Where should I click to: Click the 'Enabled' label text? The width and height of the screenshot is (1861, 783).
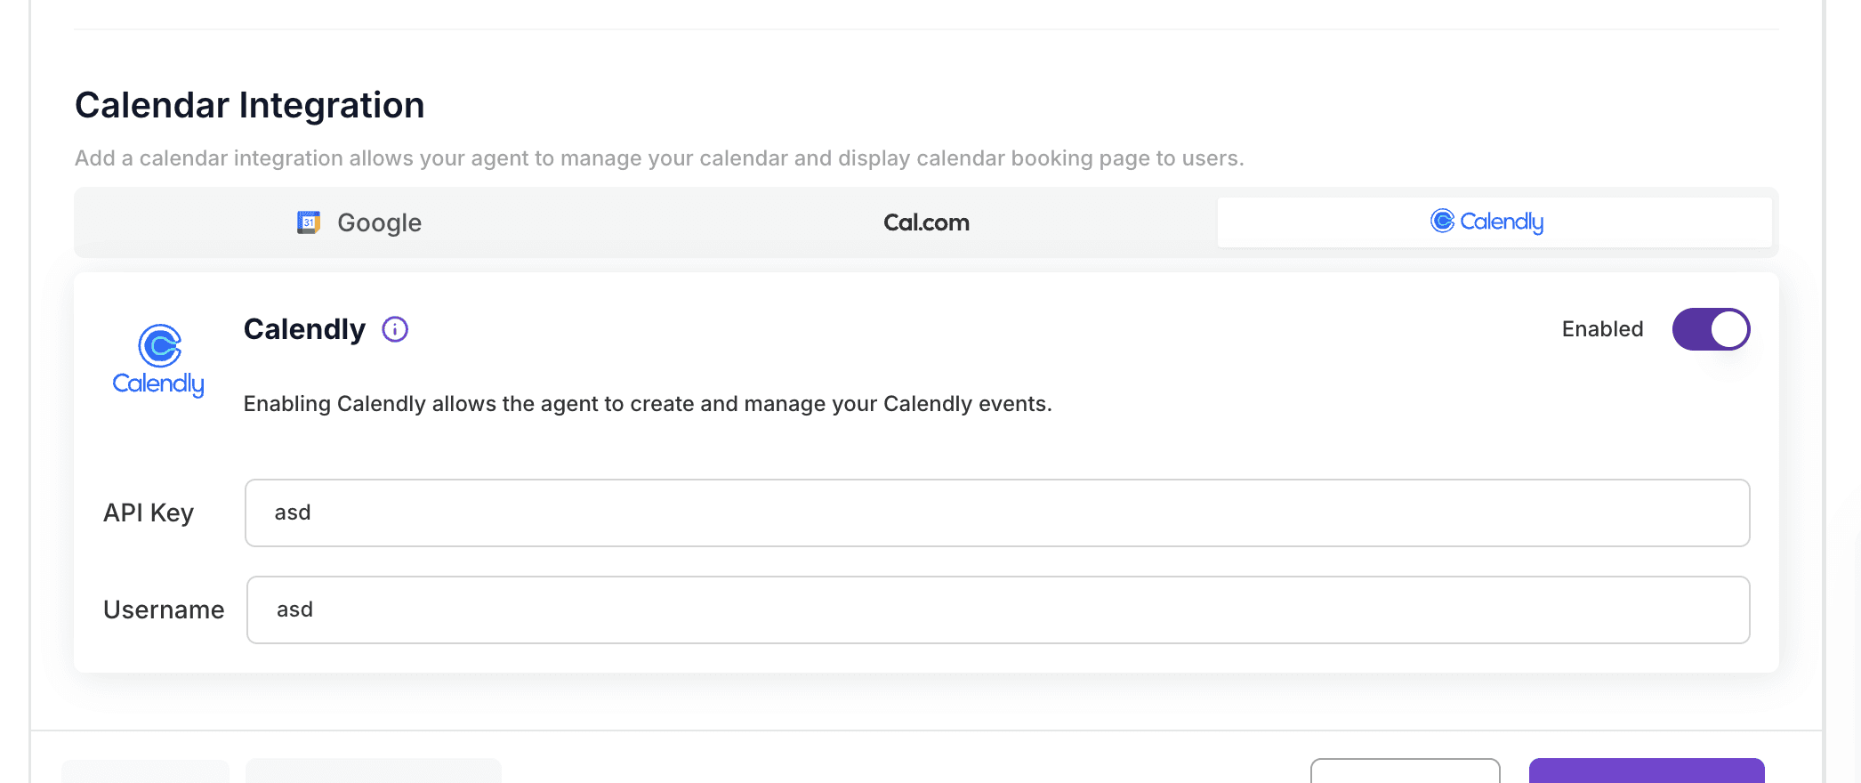1602,329
